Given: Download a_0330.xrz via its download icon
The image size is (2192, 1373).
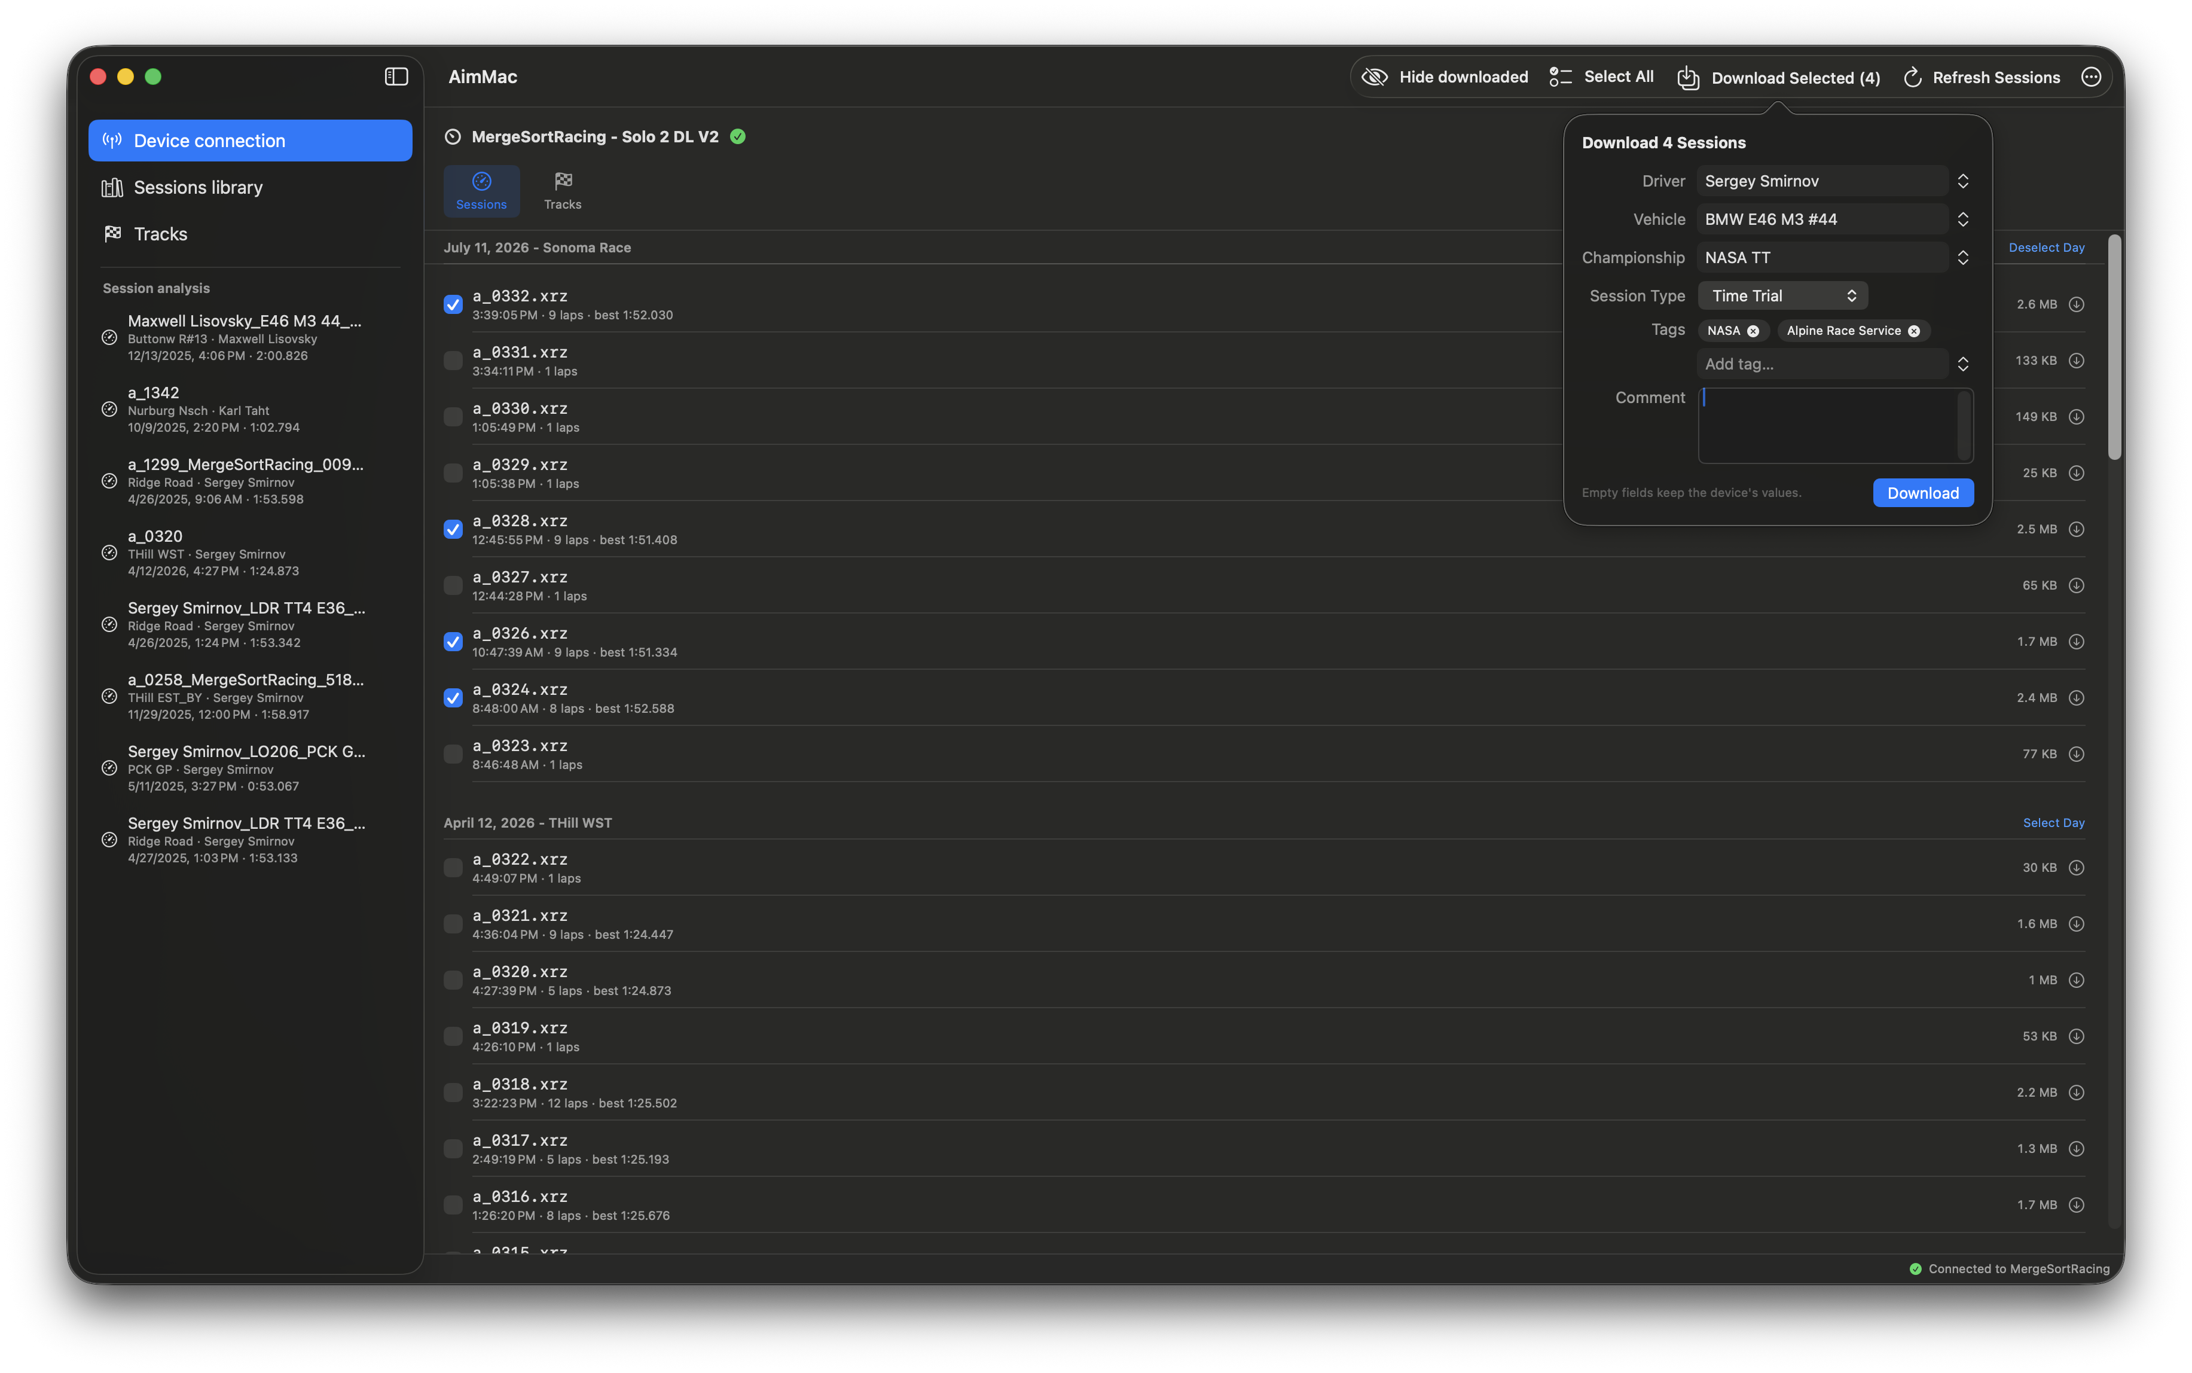Looking at the screenshot, I should point(2076,417).
